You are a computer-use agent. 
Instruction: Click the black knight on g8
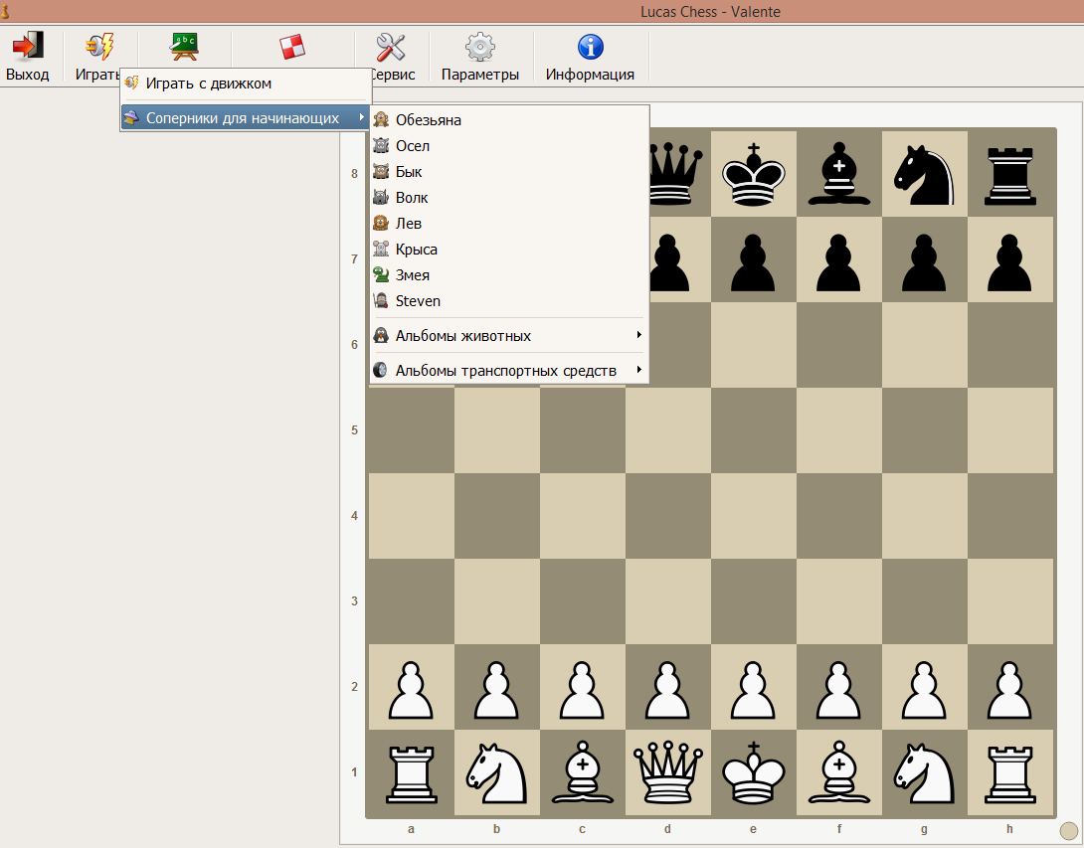tap(924, 174)
